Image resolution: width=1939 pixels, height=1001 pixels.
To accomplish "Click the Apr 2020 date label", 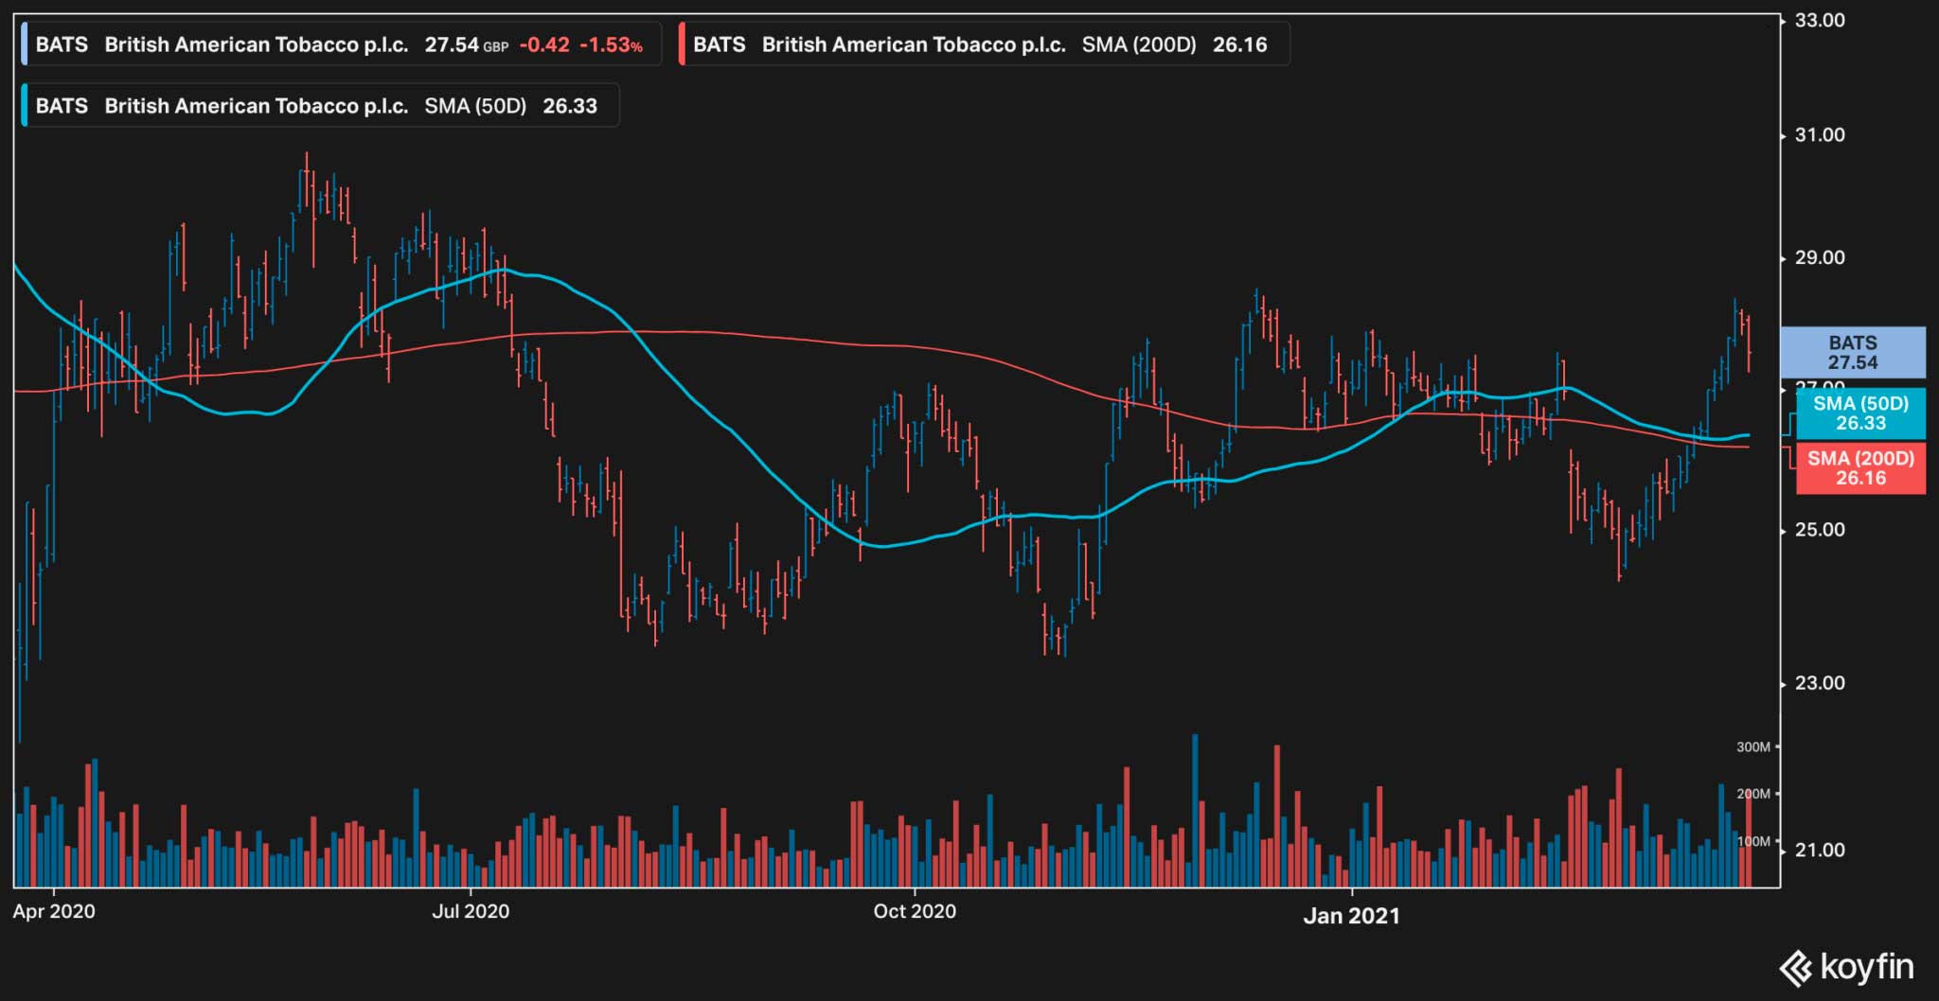I will (x=54, y=911).
